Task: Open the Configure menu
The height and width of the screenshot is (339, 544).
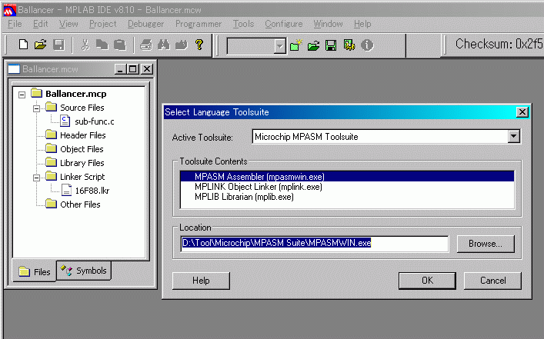Action: (x=284, y=24)
